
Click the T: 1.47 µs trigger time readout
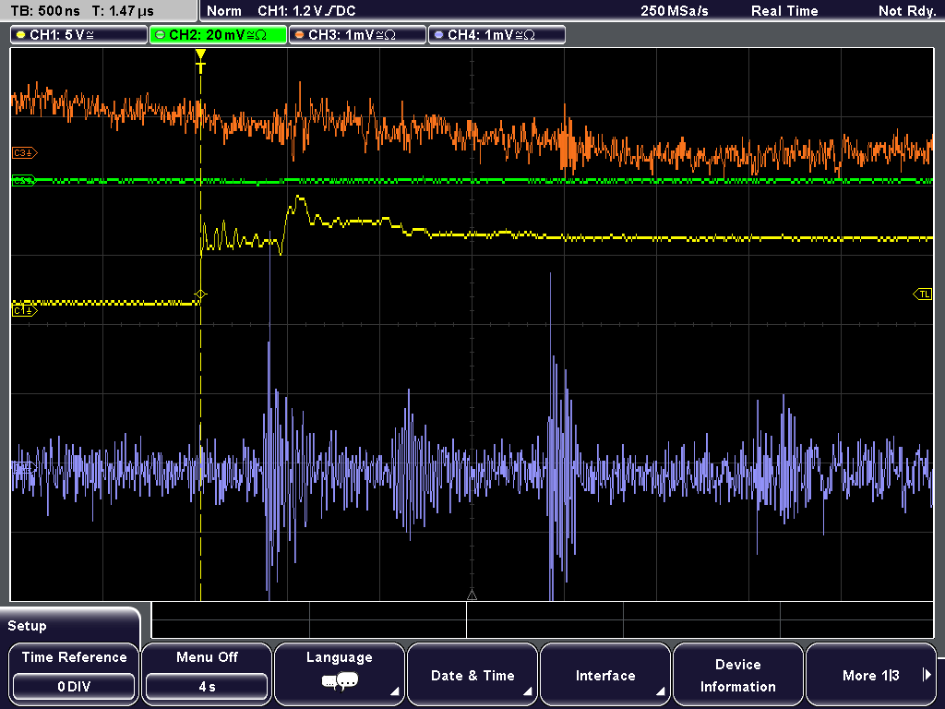123,11
